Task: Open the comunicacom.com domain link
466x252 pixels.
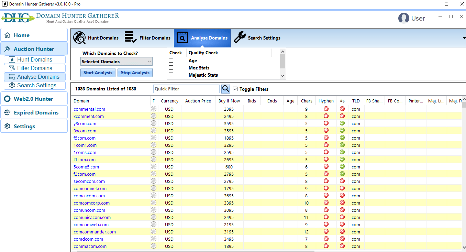Action: (92, 217)
